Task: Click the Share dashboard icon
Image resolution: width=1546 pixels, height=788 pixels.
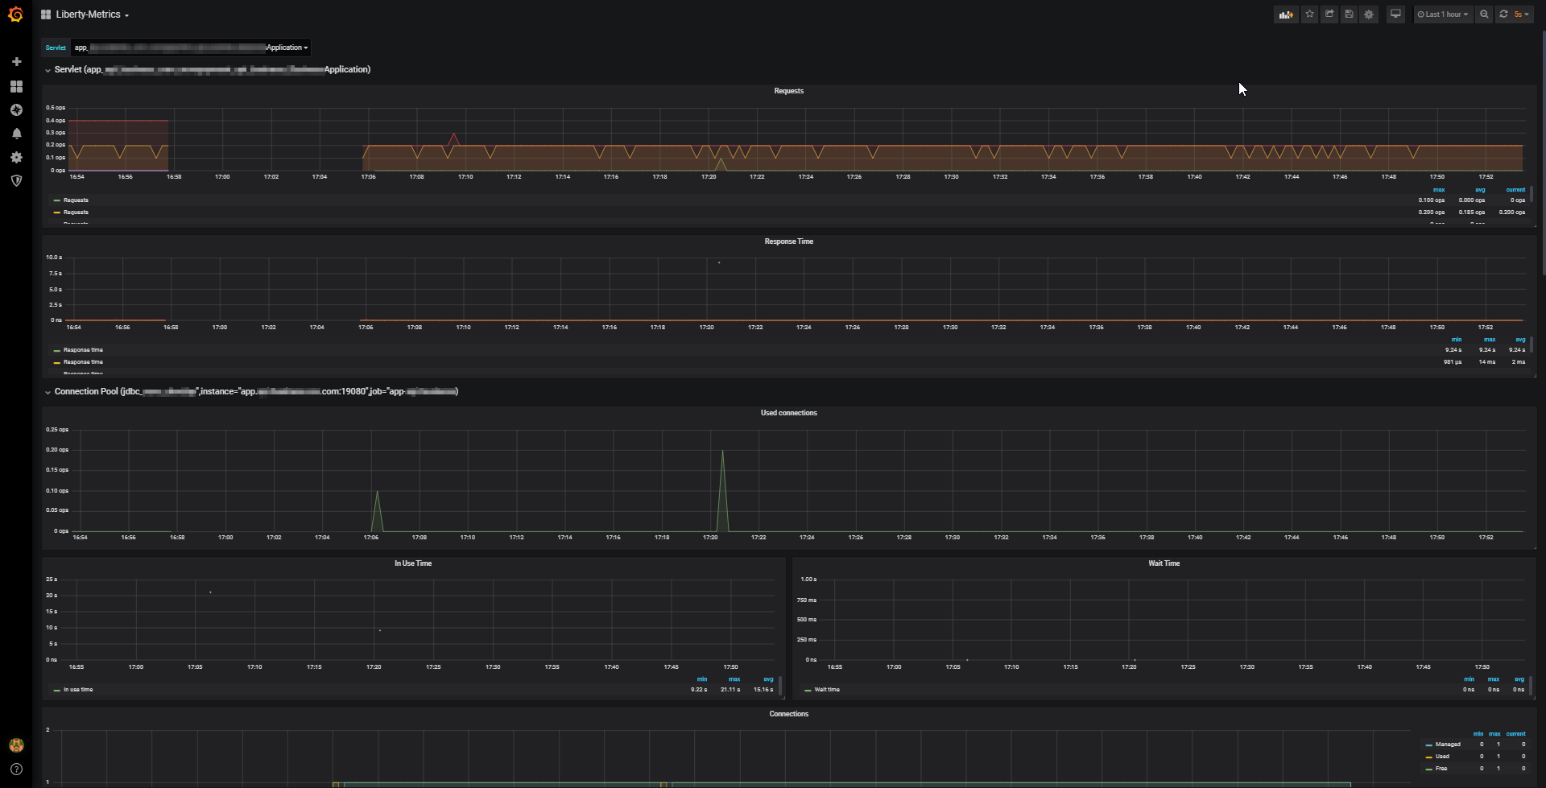Action: pyautogui.click(x=1329, y=14)
